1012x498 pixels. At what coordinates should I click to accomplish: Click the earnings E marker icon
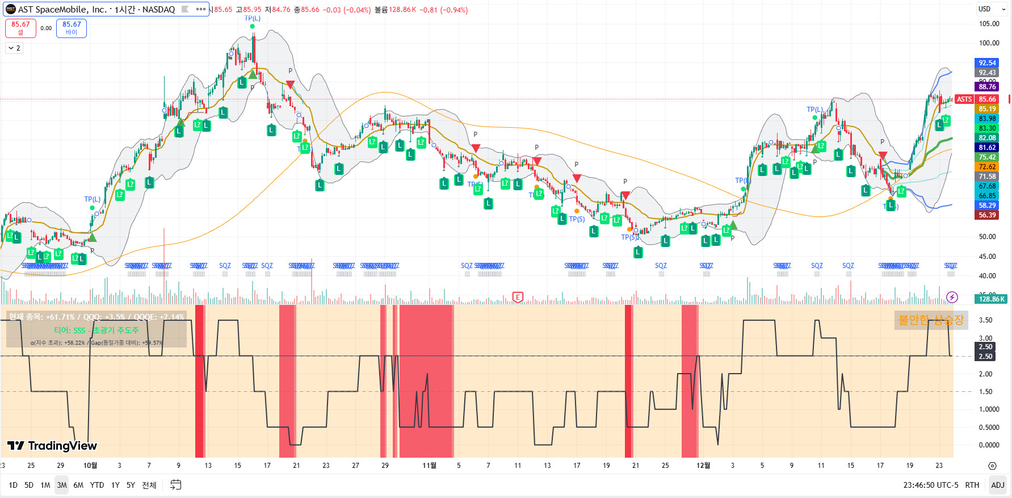518,297
